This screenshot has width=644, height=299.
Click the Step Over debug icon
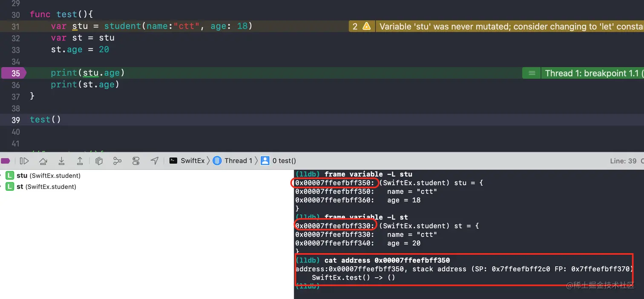pyautogui.click(x=43, y=161)
